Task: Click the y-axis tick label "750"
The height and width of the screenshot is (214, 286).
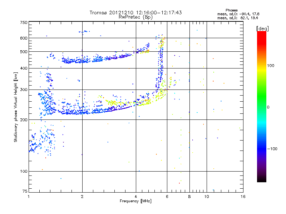Action: 24,22
